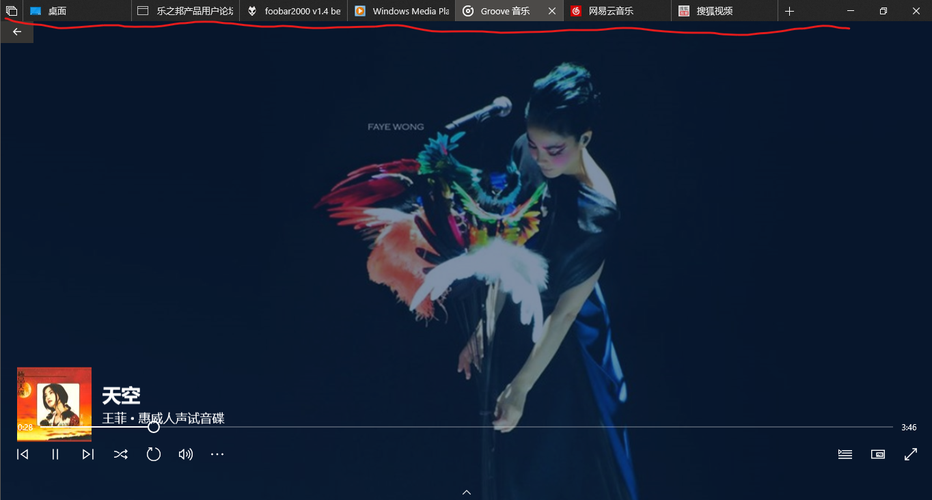Screen dimensions: 932x500
Task: Skip to the next track
Action: tap(88, 454)
